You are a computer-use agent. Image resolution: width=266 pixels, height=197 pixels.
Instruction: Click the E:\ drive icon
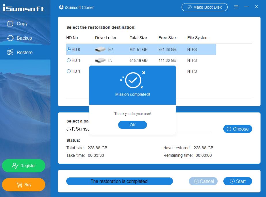pyautogui.click(x=100, y=49)
